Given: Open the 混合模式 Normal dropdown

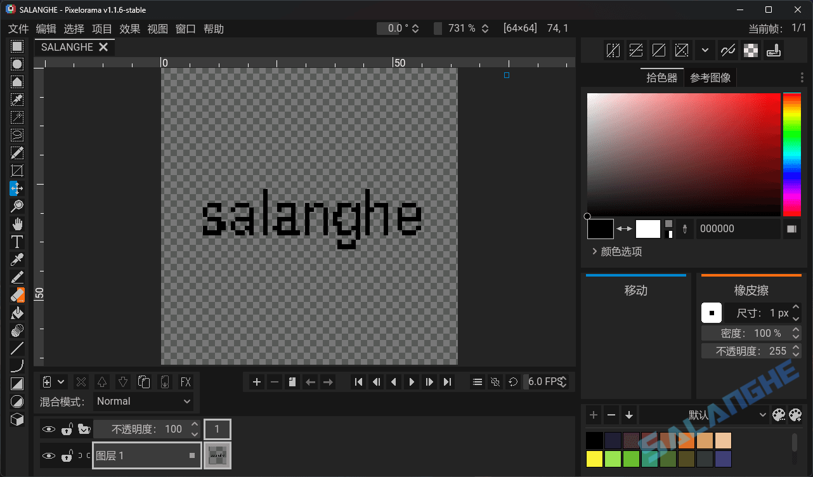Looking at the screenshot, I should click(x=144, y=402).
